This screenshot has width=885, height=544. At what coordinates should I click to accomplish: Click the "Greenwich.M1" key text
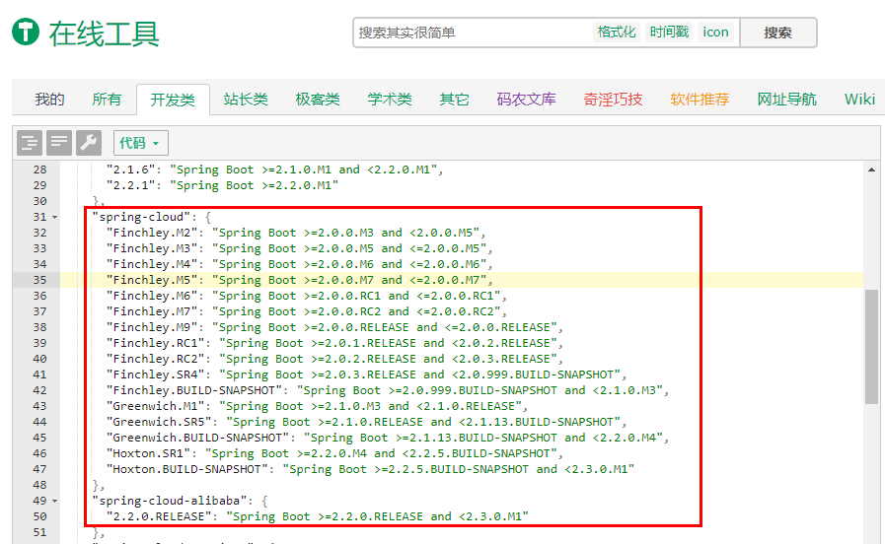click(156, 406)
